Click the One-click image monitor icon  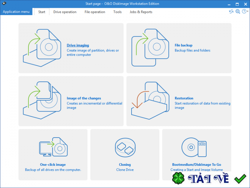[x=53, y=147]
